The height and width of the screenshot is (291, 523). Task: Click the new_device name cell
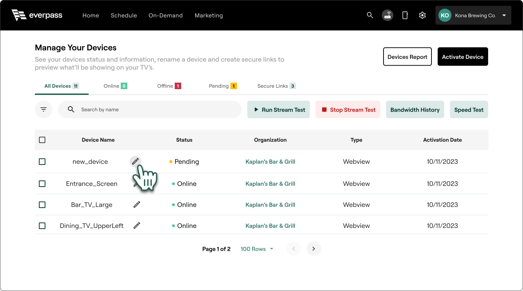tap(90, 162)
